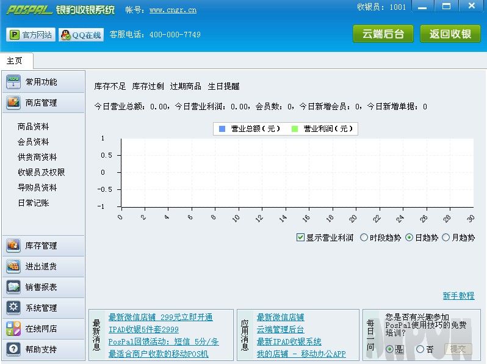Click the 常用功能 sidebar icon
The width and height of the screenshot is (487, 364).
click(x=13, y=82)
